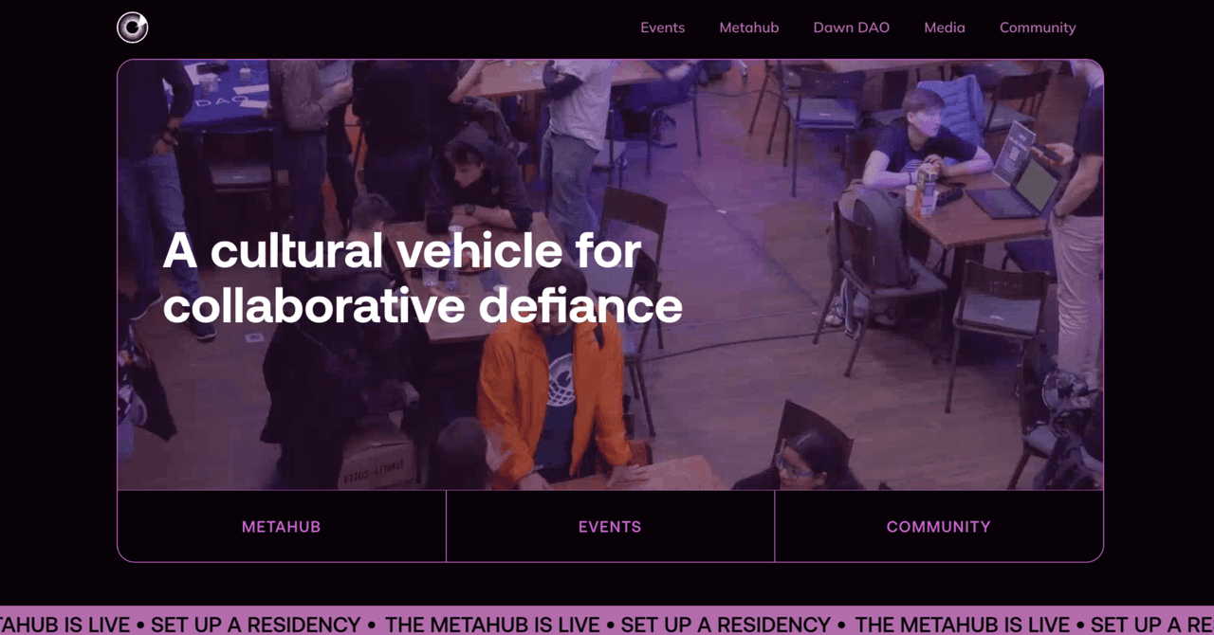Viewport: 1214px width, 635px height.
Task: Open the Dawn DAO menu item
Action: tap(851, 27)
